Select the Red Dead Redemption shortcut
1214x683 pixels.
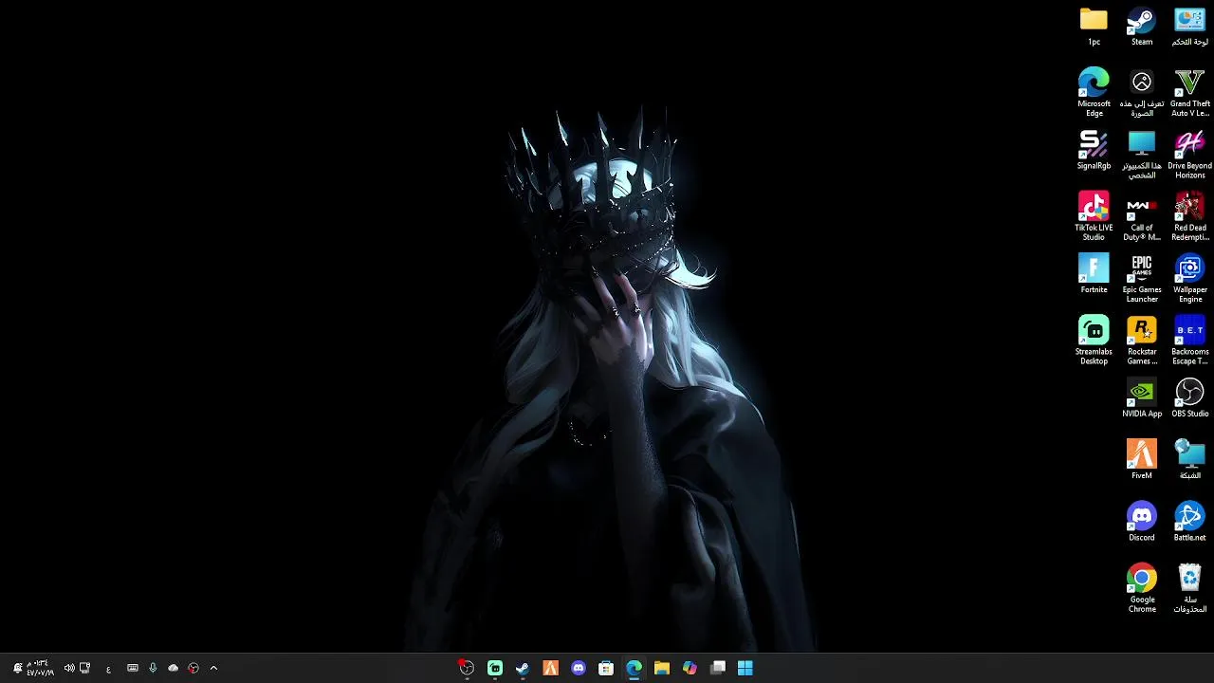pyautogui.click(x=1189, y=216)
